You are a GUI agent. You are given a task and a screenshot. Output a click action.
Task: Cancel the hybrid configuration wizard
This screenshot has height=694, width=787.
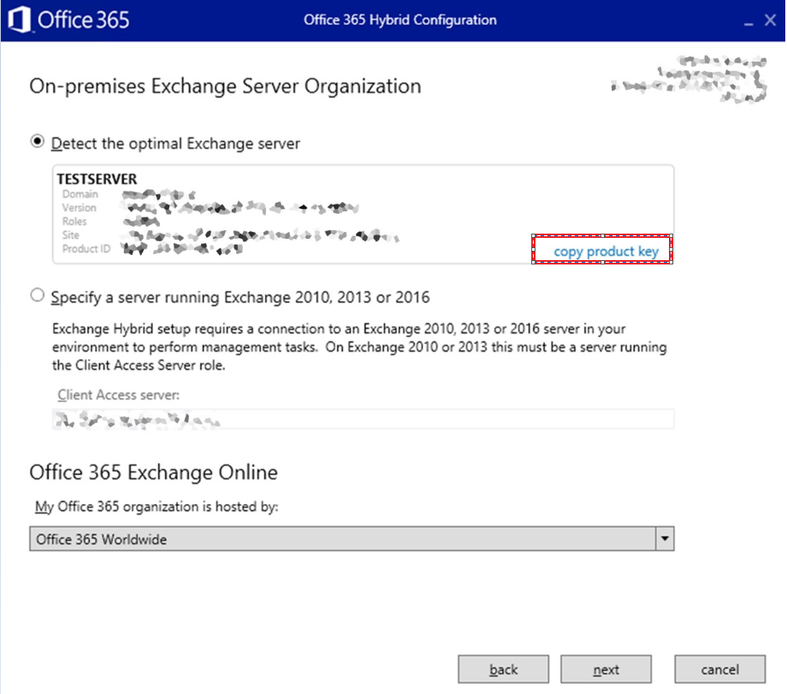[x=719, y=669]
